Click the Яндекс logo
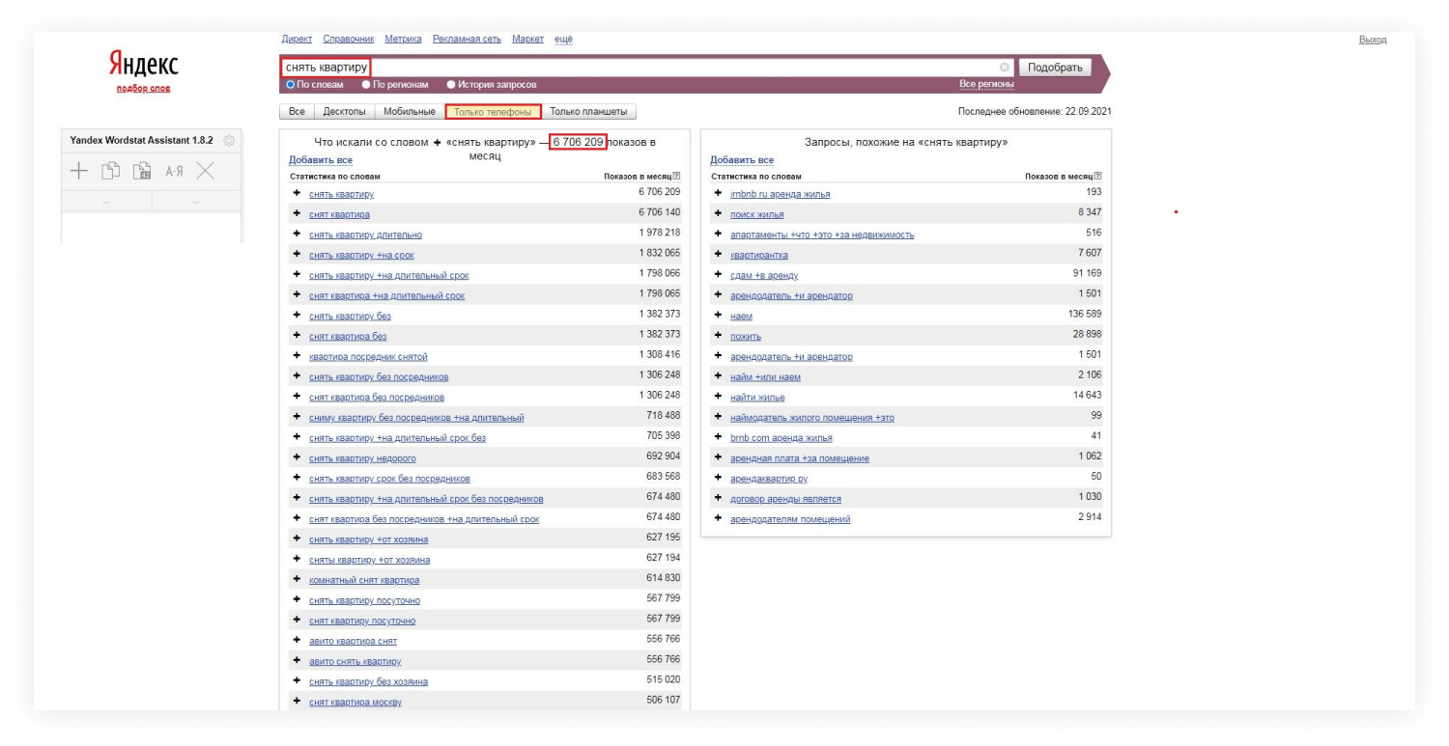The image size is (1449, 746). (143, 65)
